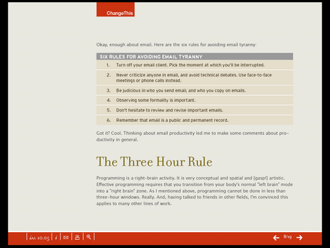Click the email envelope icon

(x=66, y=237)
